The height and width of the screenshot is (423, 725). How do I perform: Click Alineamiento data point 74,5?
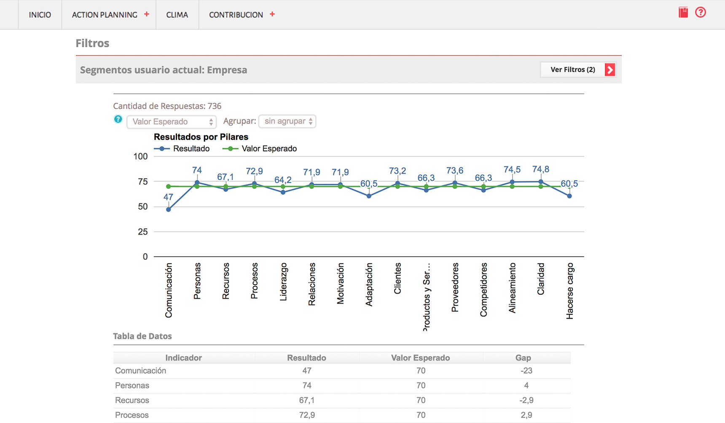click(512, 182)
